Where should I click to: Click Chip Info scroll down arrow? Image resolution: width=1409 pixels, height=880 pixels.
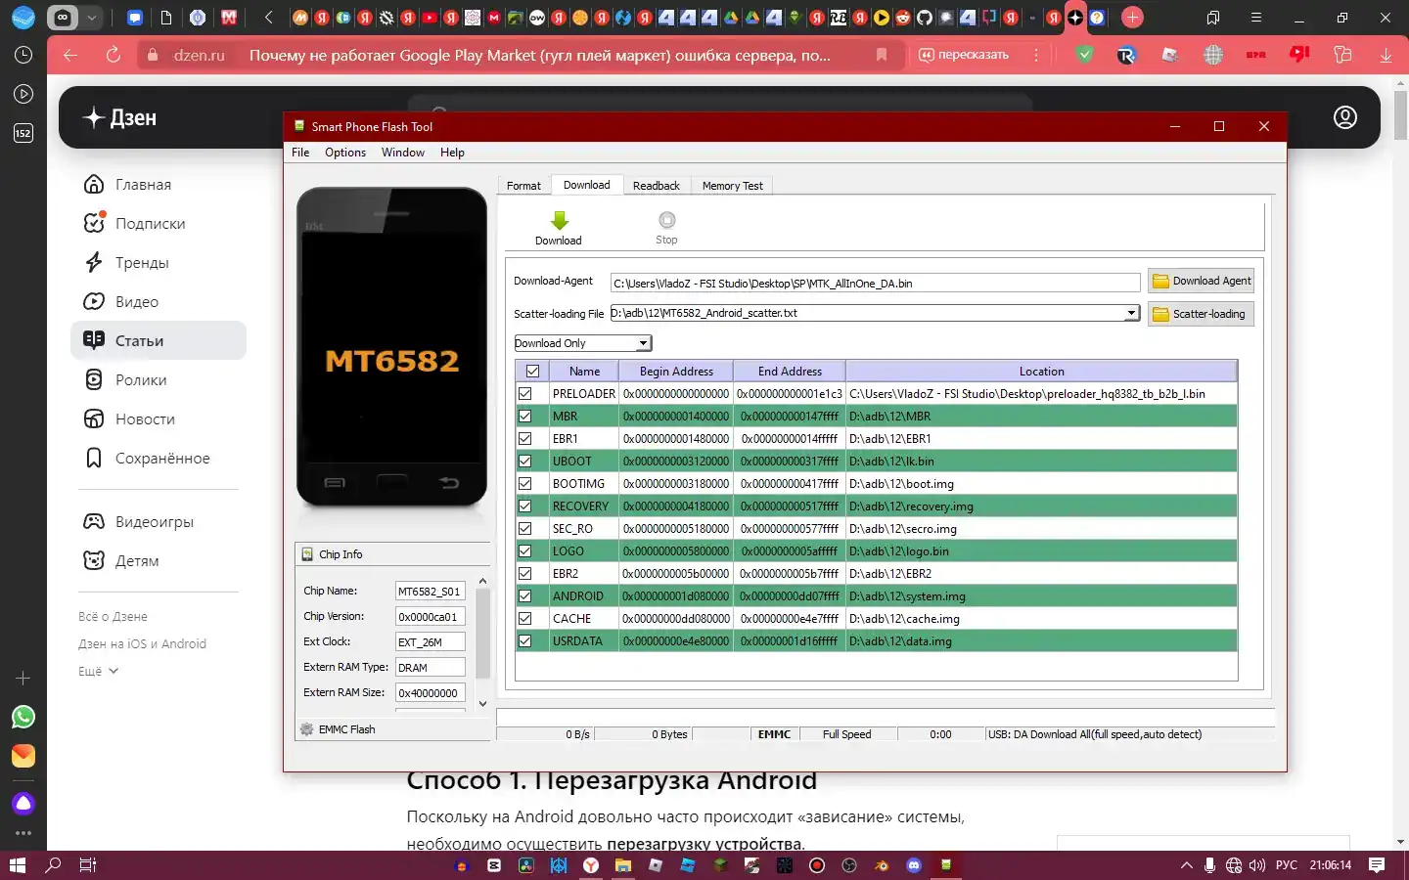pos(482,704)
